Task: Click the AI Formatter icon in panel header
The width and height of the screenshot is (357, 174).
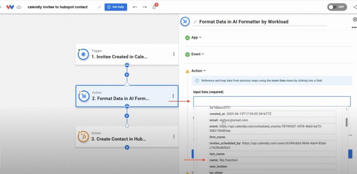Action: point(185,22)
